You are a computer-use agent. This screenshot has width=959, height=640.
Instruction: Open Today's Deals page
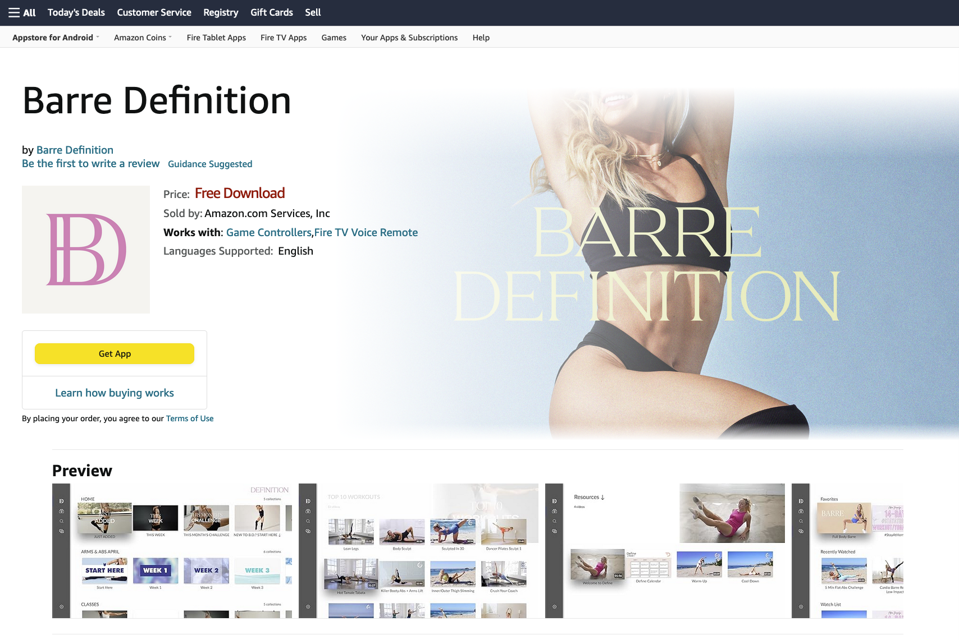(76, 12)
